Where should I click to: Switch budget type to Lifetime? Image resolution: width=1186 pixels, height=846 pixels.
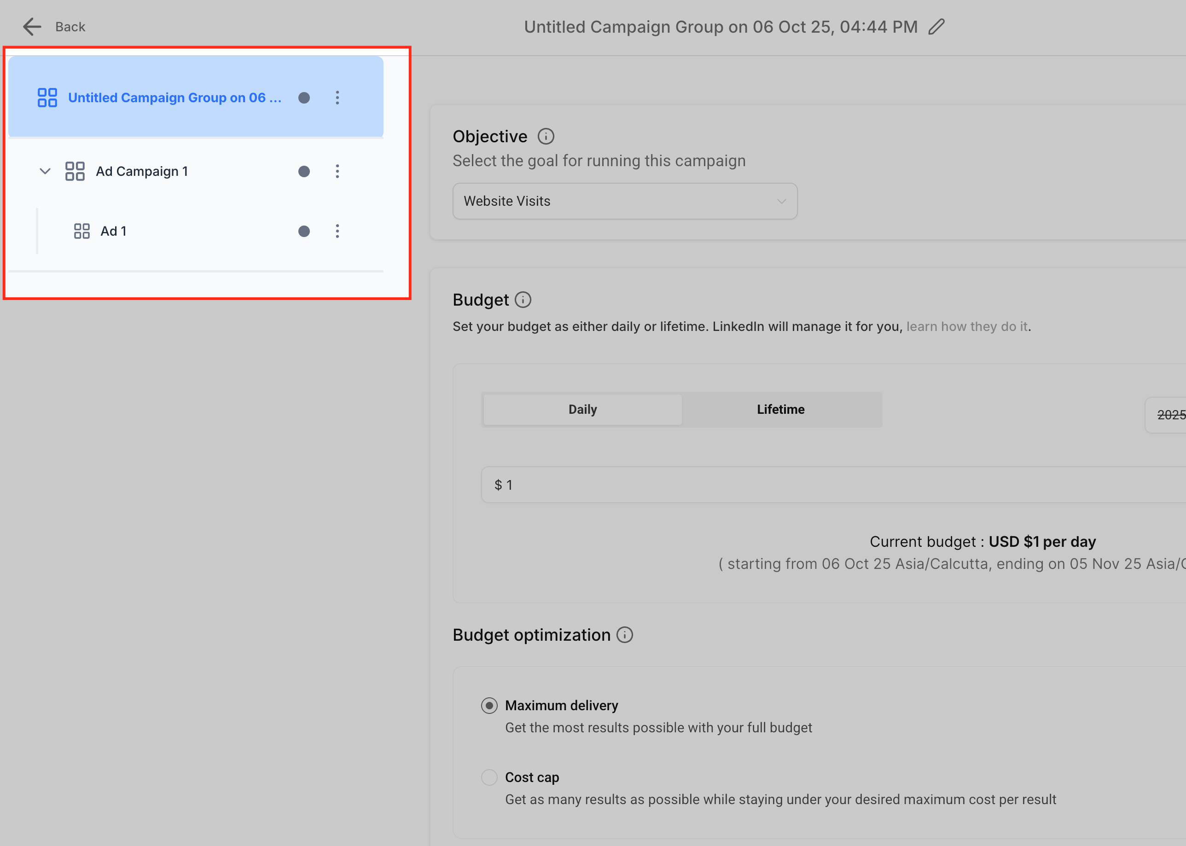pos(780,410)
